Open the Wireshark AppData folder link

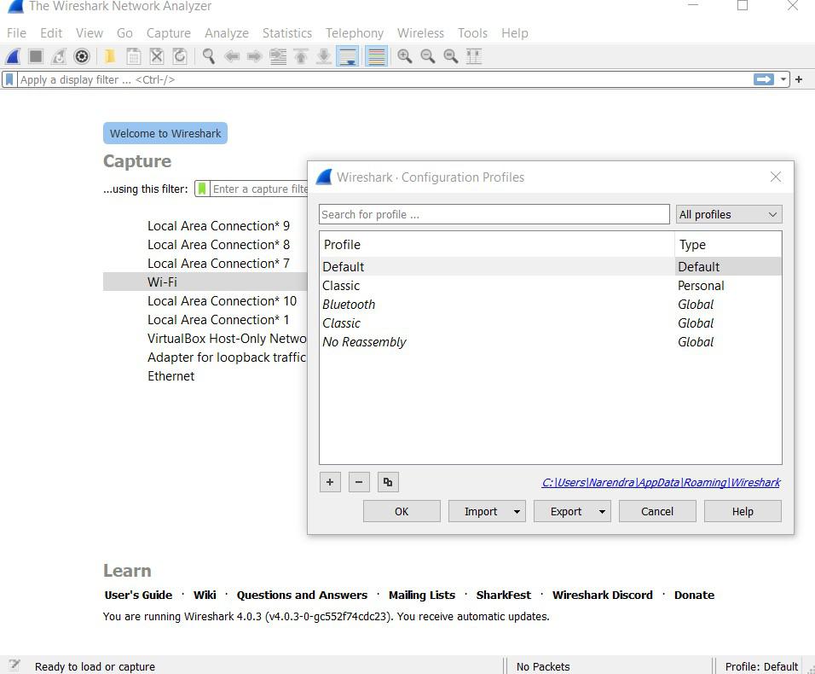[x=661, y=483]
